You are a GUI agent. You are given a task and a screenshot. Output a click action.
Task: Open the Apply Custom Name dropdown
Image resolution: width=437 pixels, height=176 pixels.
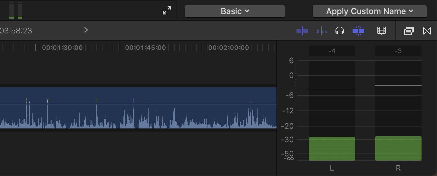tap(370, 11)
